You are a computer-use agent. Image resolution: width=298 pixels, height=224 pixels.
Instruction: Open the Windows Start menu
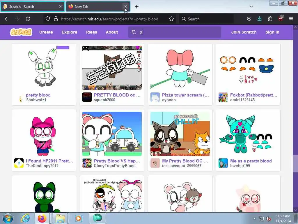(8, 218)
